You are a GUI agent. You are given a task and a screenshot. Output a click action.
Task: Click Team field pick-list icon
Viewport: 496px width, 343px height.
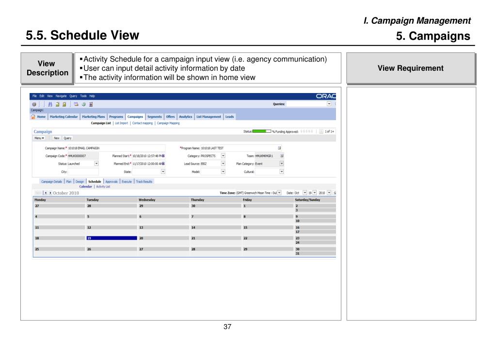coord(282,156)
